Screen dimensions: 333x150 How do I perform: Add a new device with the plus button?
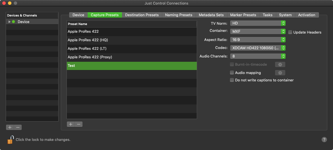[x=10, y=127]
